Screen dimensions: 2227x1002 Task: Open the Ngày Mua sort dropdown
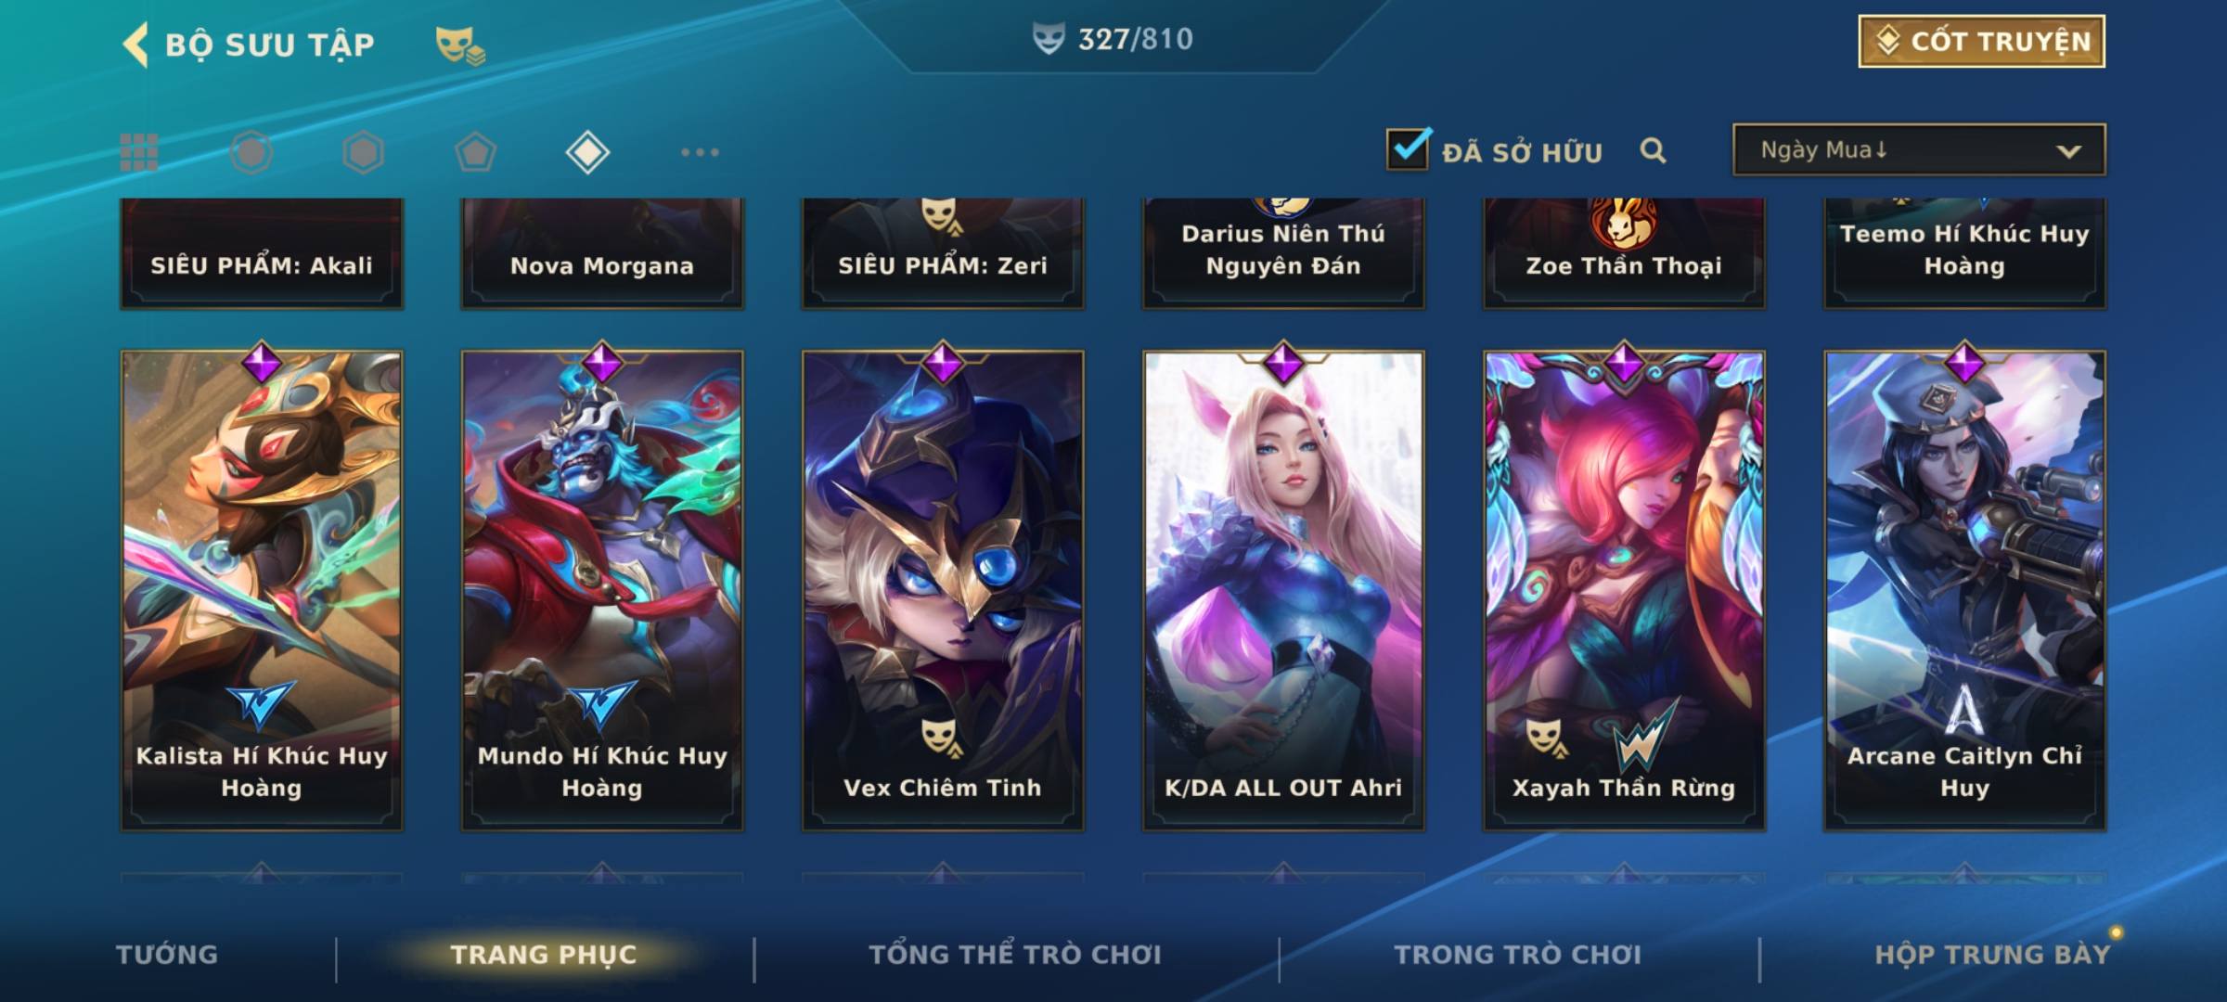tap(1919, 149)
